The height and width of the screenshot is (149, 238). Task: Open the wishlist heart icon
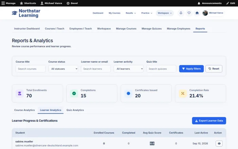point(189,13)
